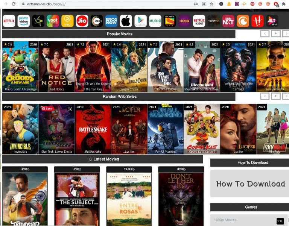Open the Red Notice movie poster
The height and width of the screenshot is (226, 289).
point(56,67)
